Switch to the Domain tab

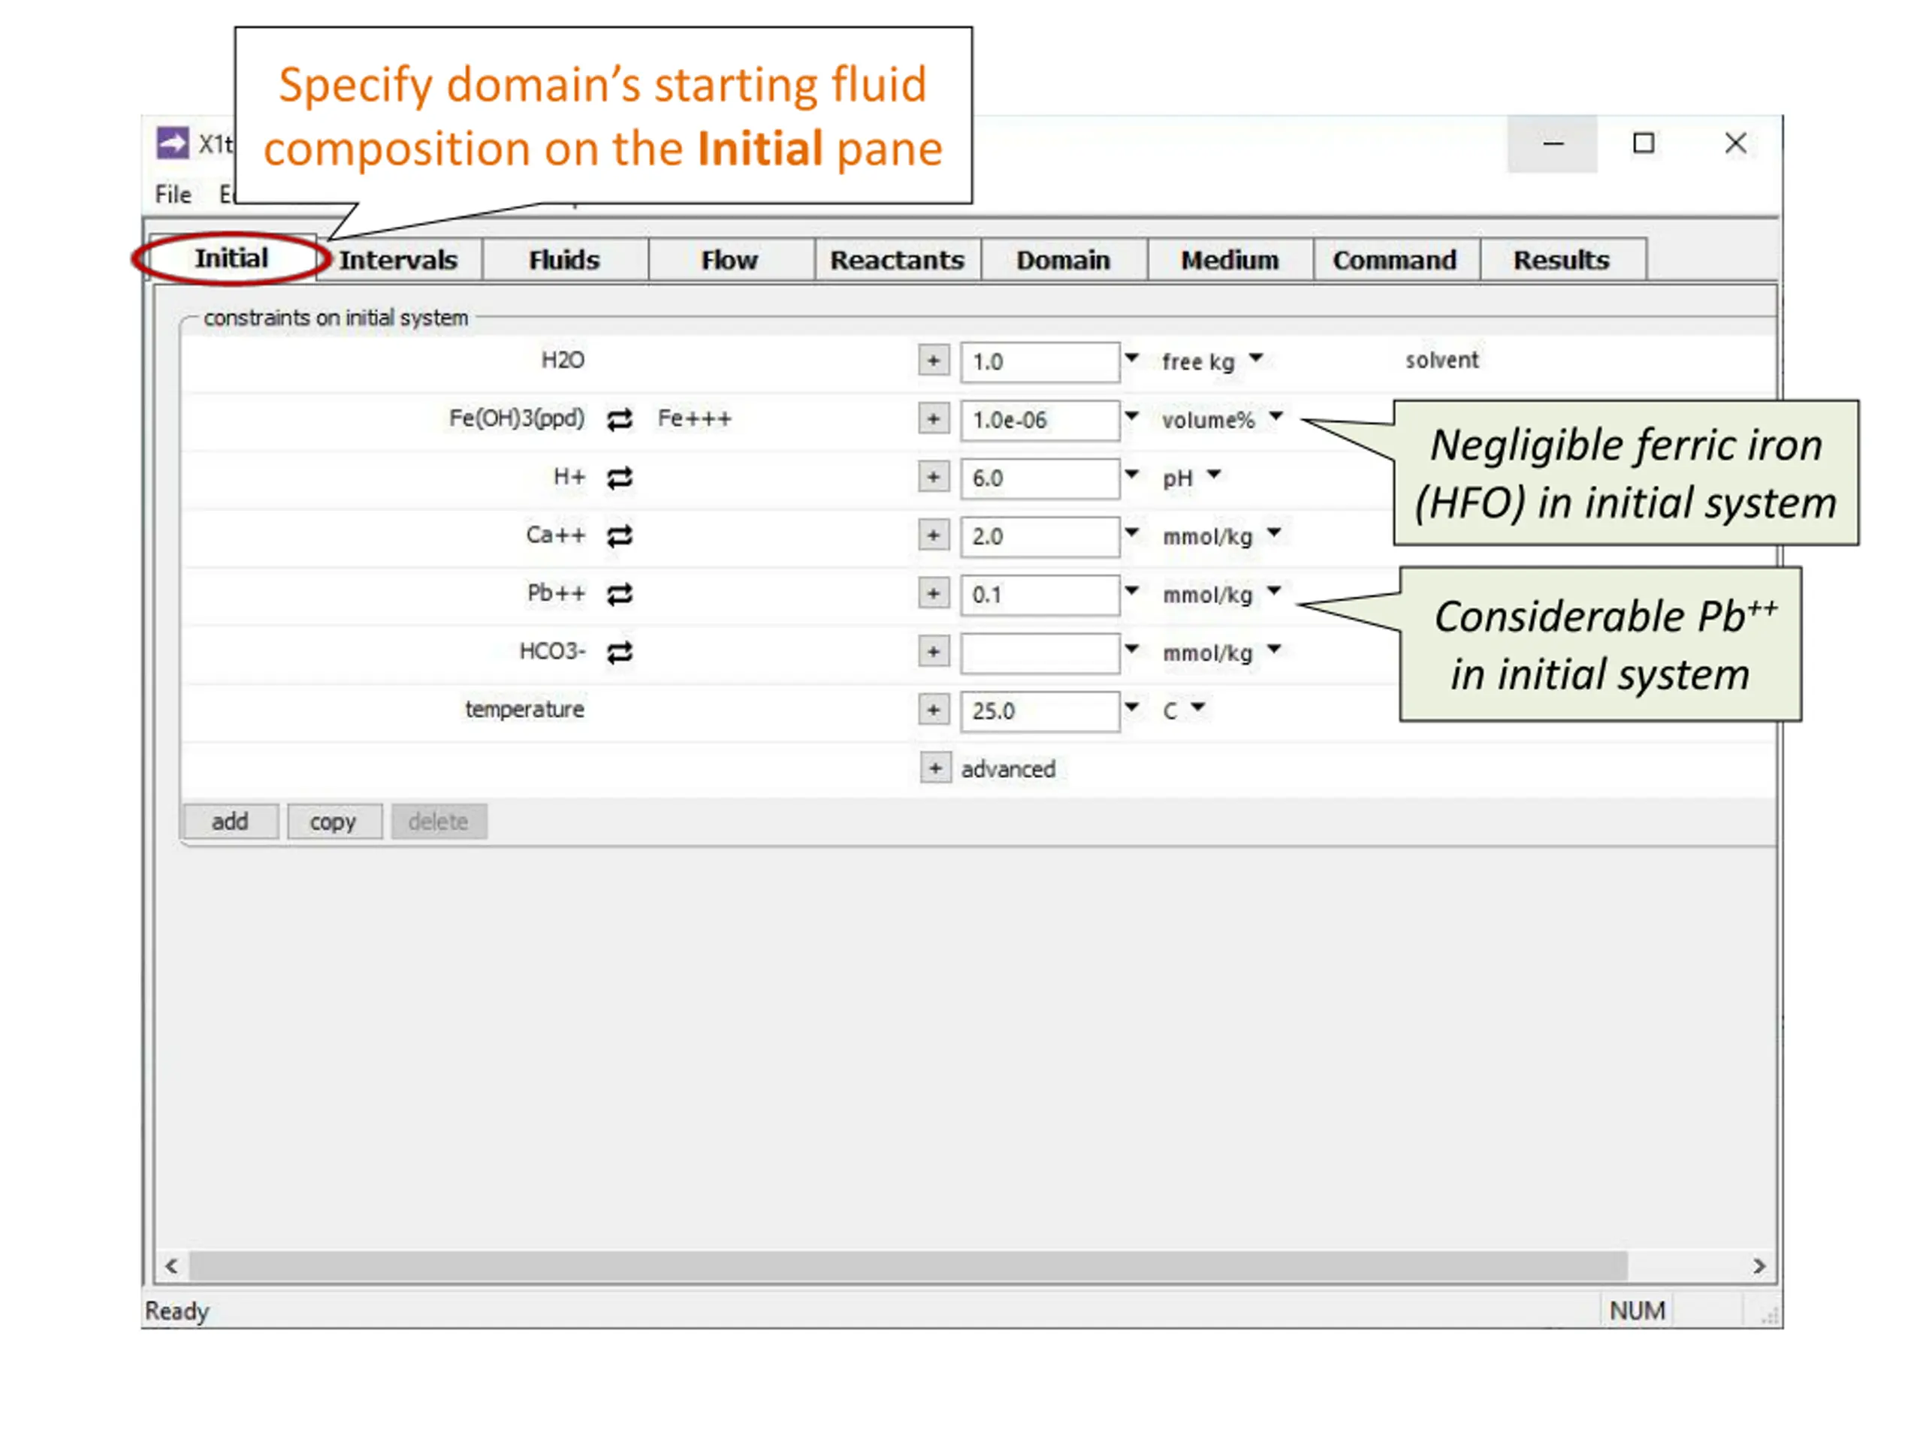click(x=1063, y=260)
